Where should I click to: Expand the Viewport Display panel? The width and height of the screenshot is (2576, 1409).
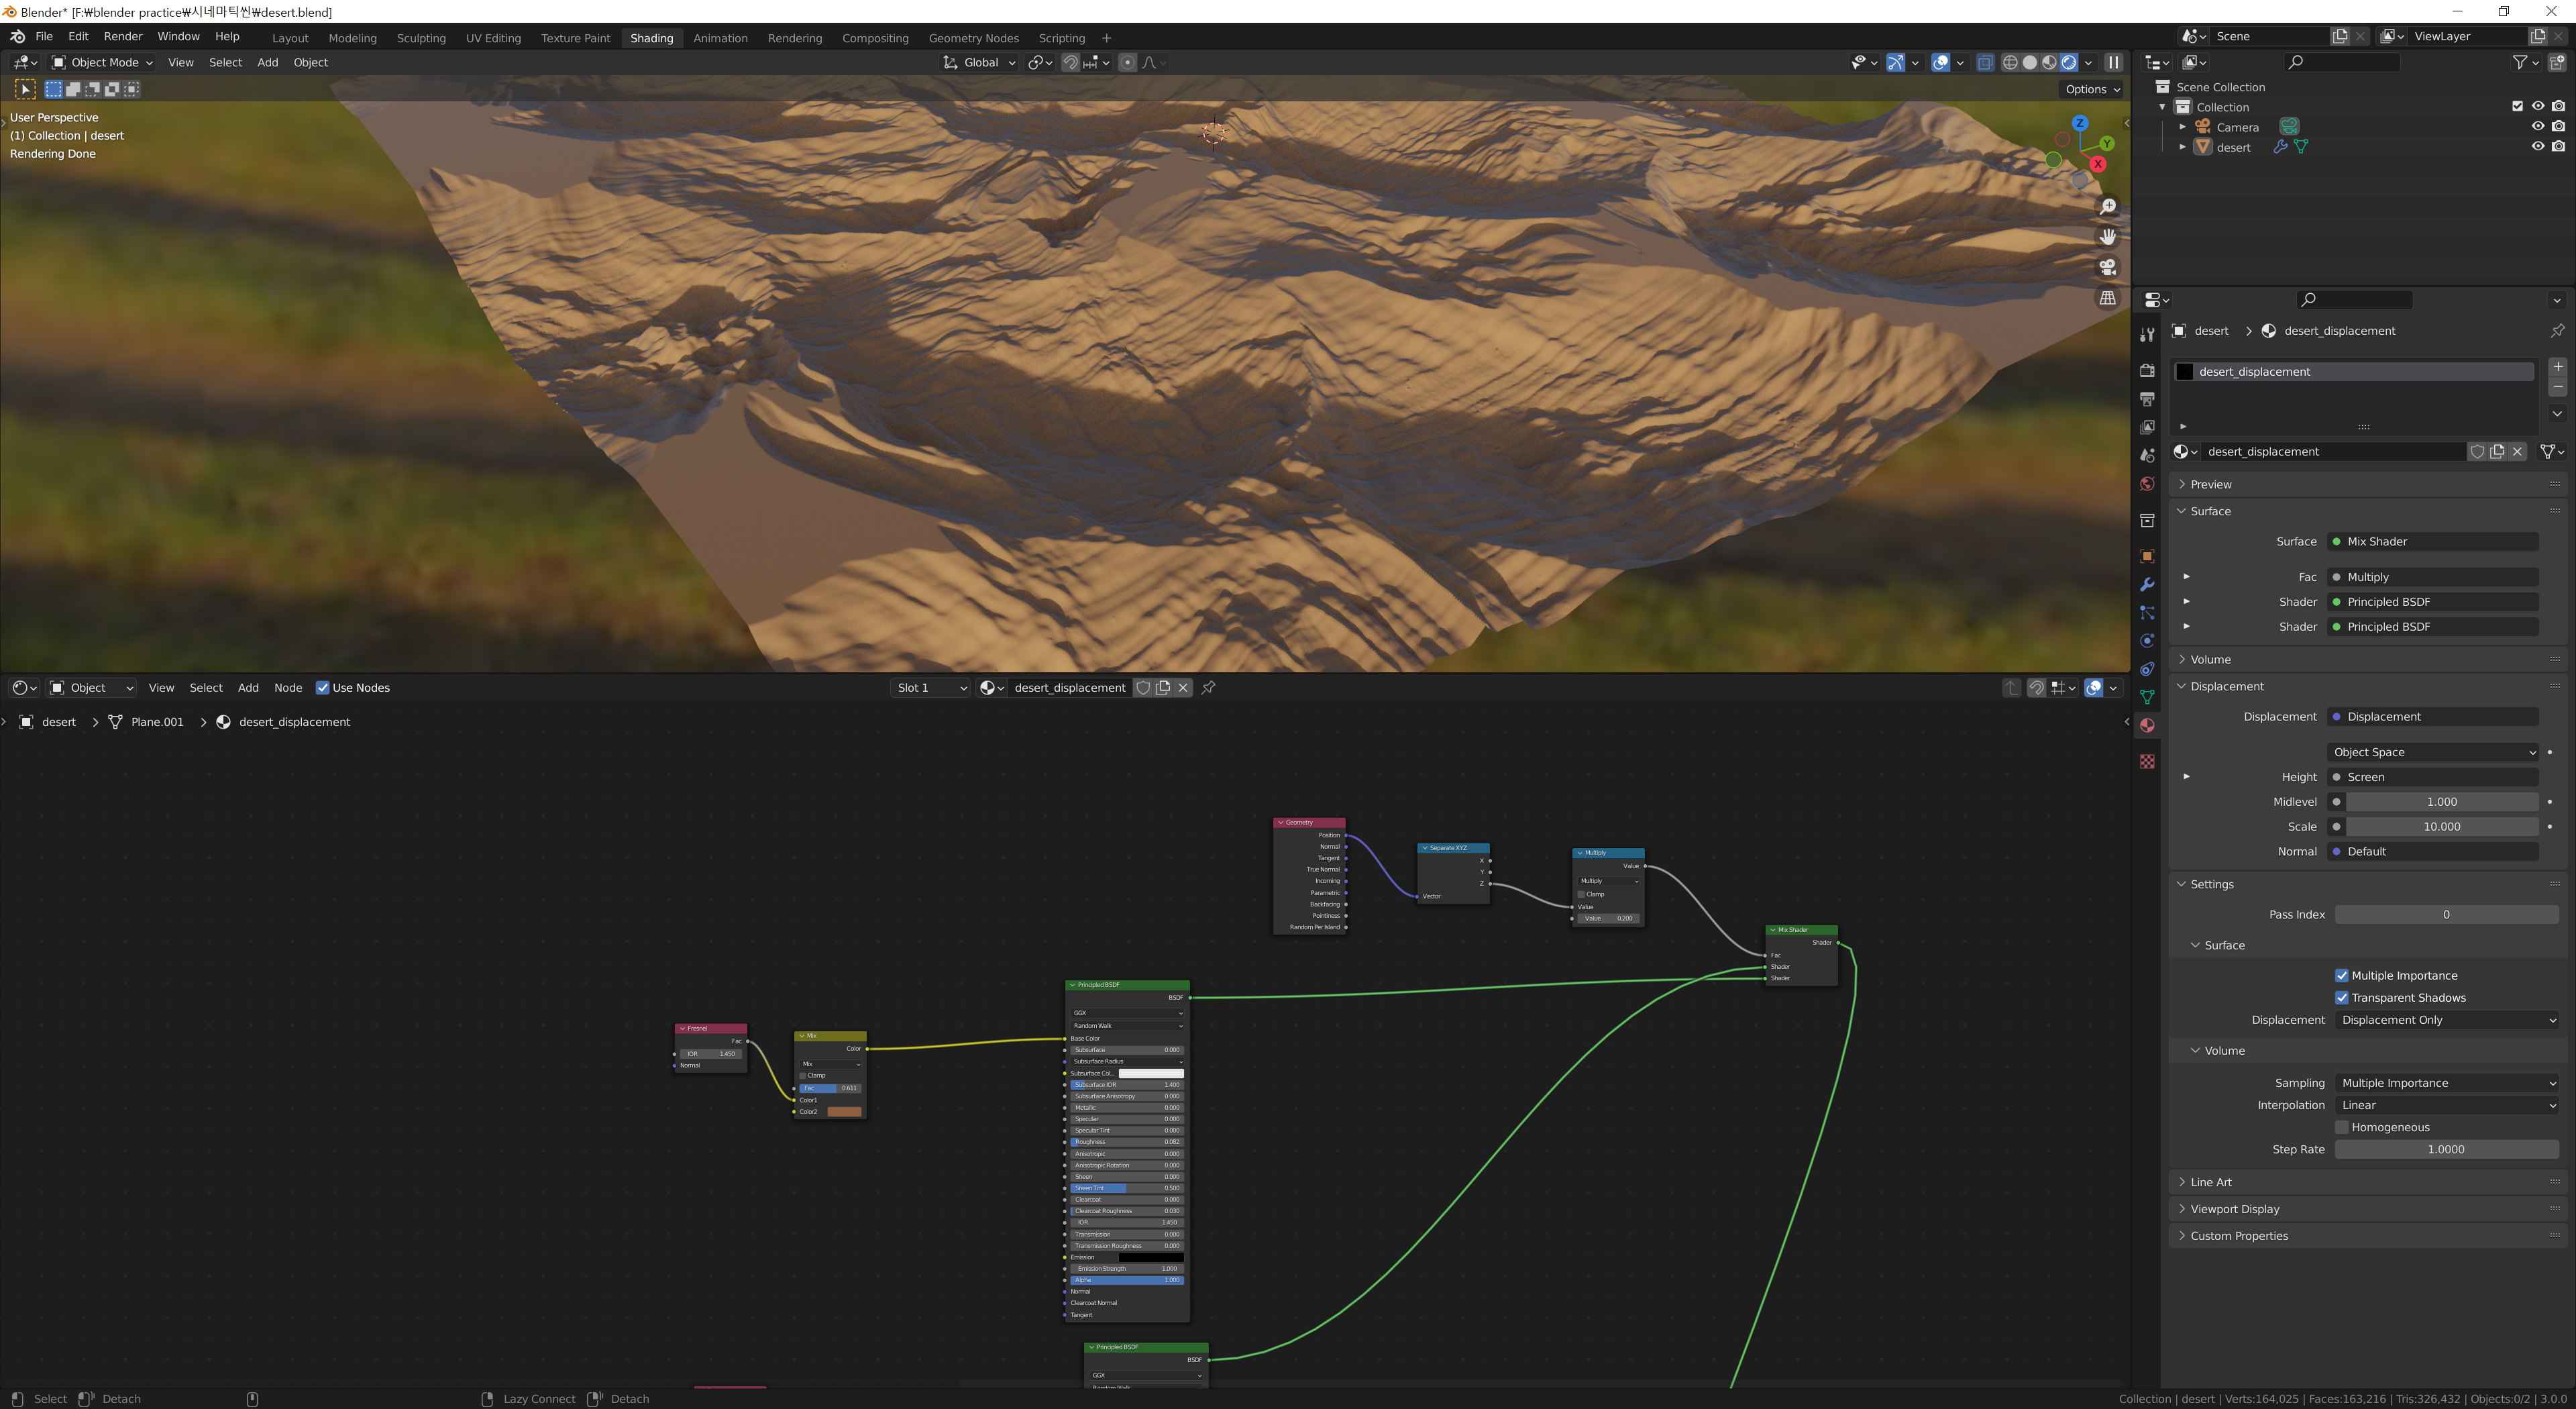[2234, 1209]
